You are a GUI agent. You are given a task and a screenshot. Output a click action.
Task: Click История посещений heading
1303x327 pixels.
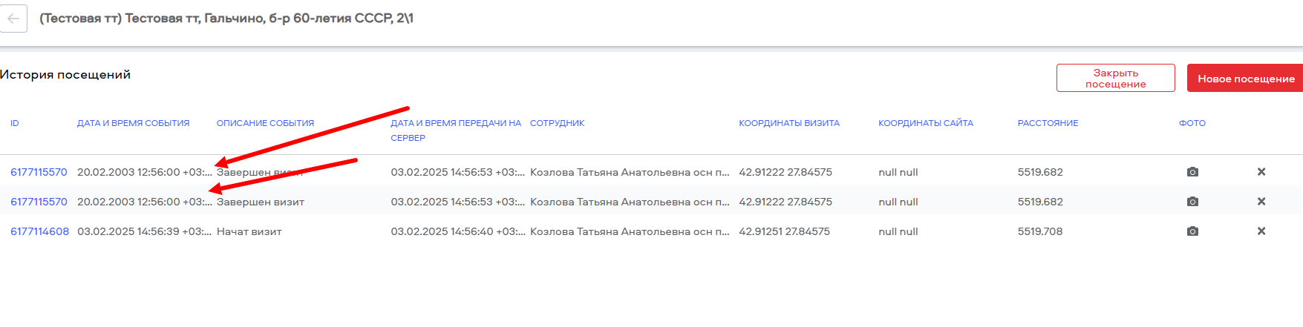65,74
